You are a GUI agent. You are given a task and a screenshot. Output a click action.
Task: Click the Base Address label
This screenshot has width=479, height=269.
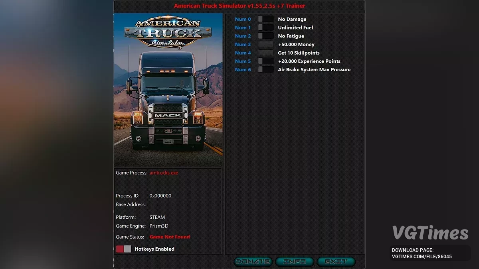(131, 204)
